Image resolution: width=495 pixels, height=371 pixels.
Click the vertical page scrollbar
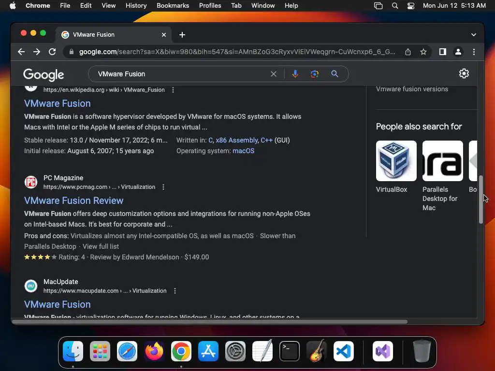tap(481, 200)
